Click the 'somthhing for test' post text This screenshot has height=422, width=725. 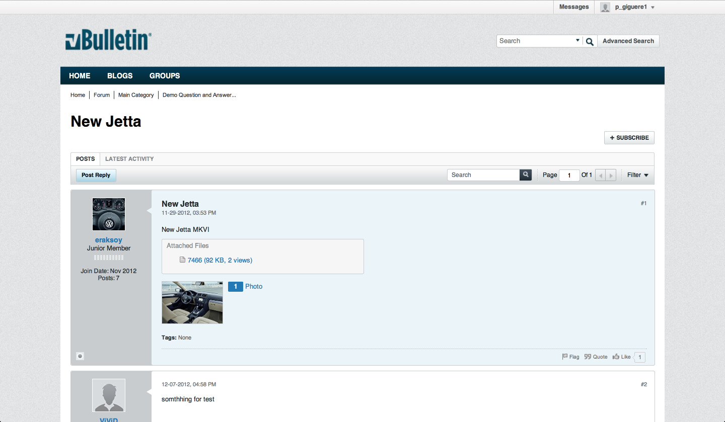(188, 399)
